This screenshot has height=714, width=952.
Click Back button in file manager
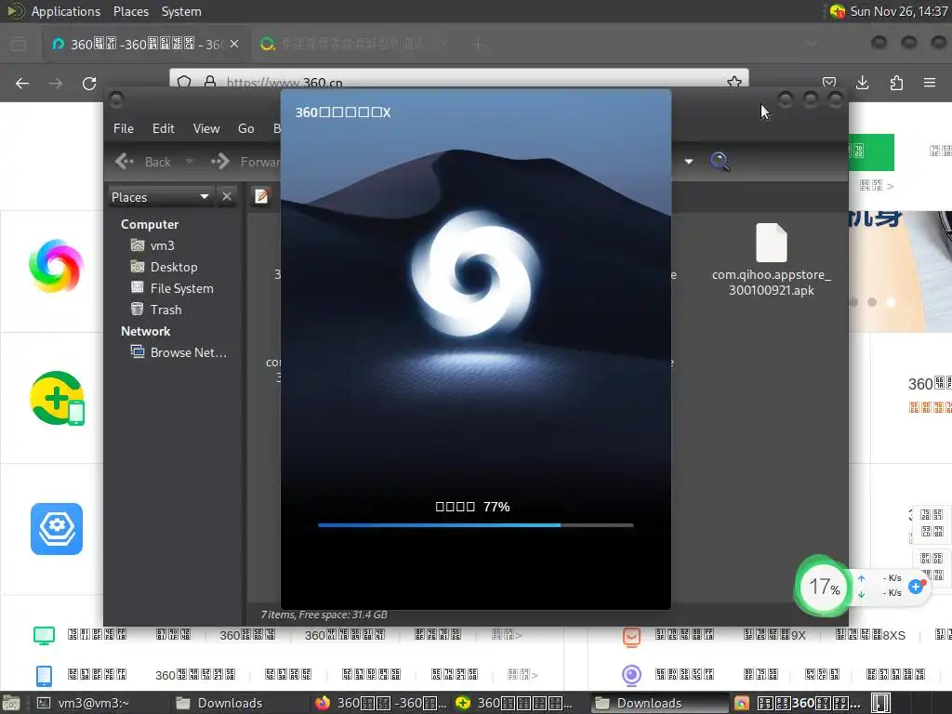(x=143, y=162)
